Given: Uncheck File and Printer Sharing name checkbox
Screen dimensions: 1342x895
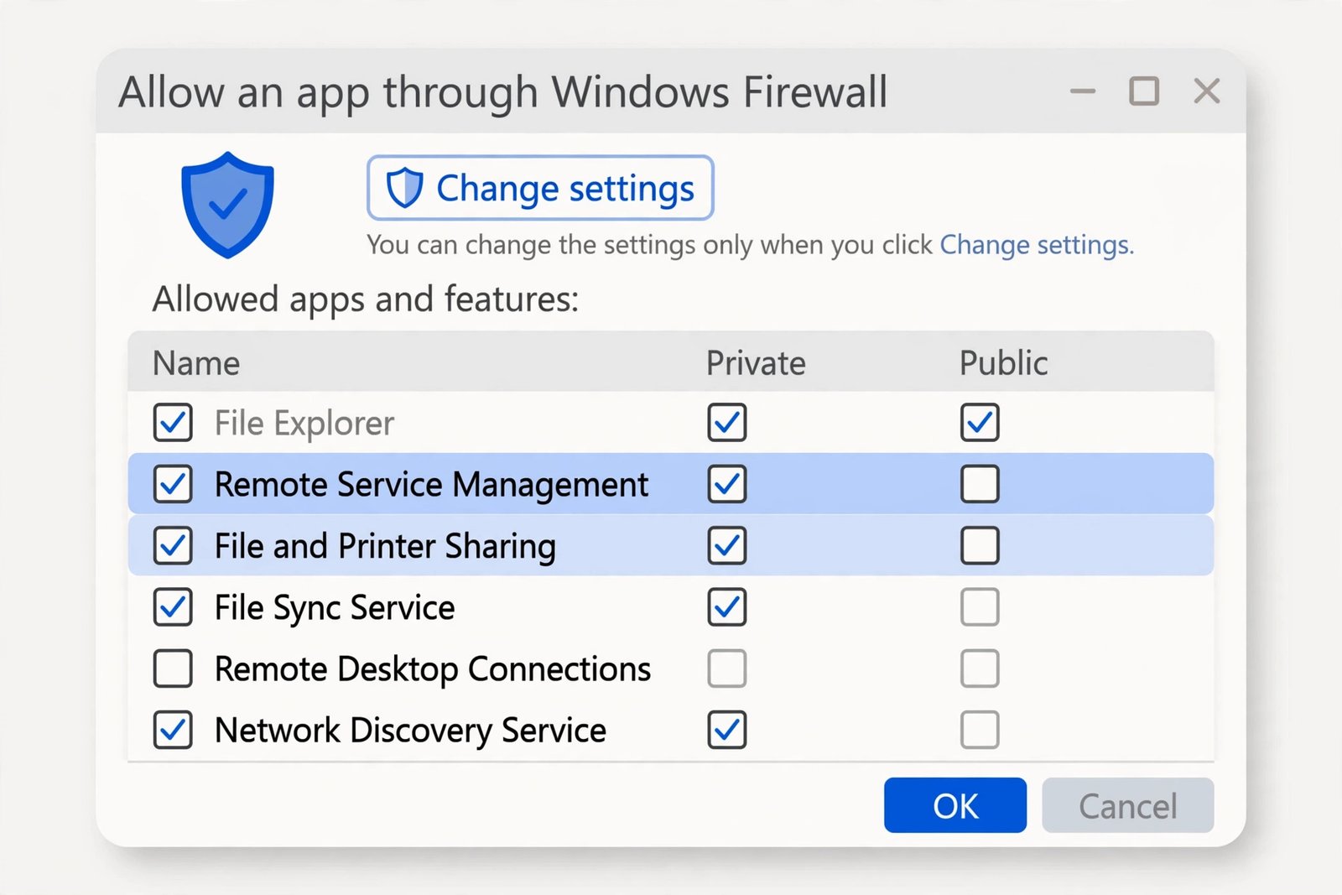Looking at the screenshot, I should coord(173,546).
